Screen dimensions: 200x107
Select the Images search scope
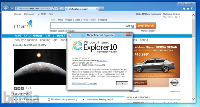(68, 20)
